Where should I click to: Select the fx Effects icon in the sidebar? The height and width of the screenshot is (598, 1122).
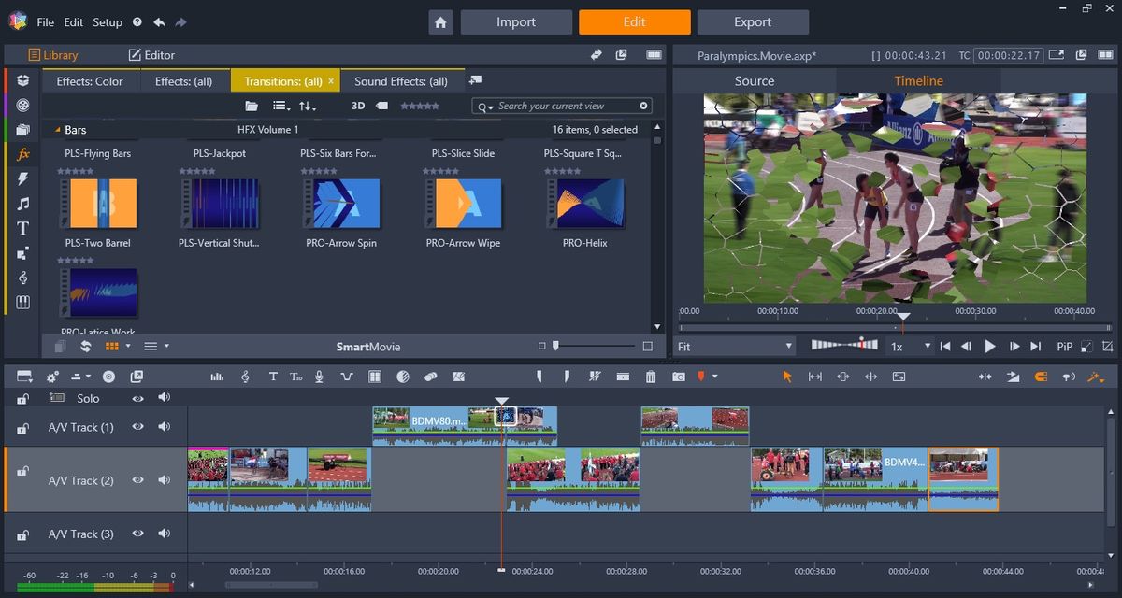[x=23, y=155]
